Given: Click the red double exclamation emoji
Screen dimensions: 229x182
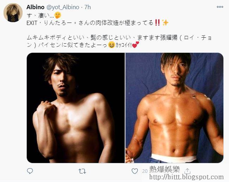Looking at the screenshot, I should pos(157,23).
